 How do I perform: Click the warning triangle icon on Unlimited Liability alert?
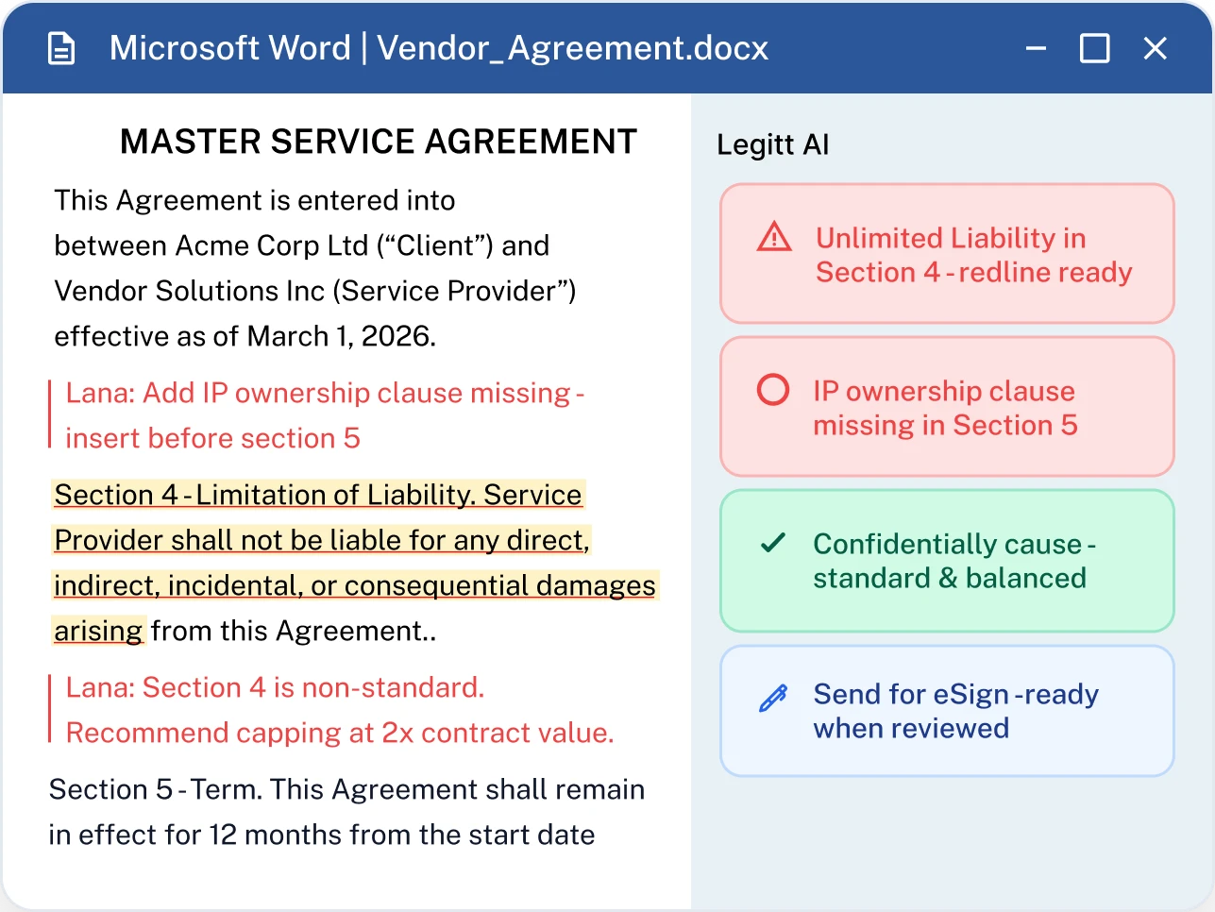coord(772,239)
